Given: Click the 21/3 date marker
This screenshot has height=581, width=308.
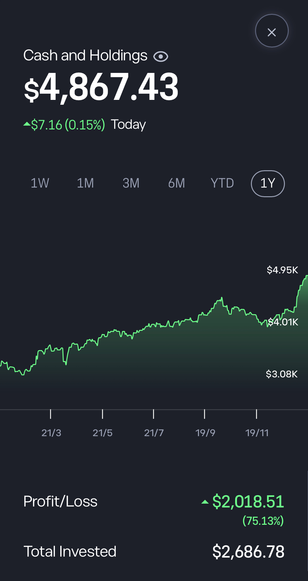Looking at the screenshot, I should (x=51, y=433).
